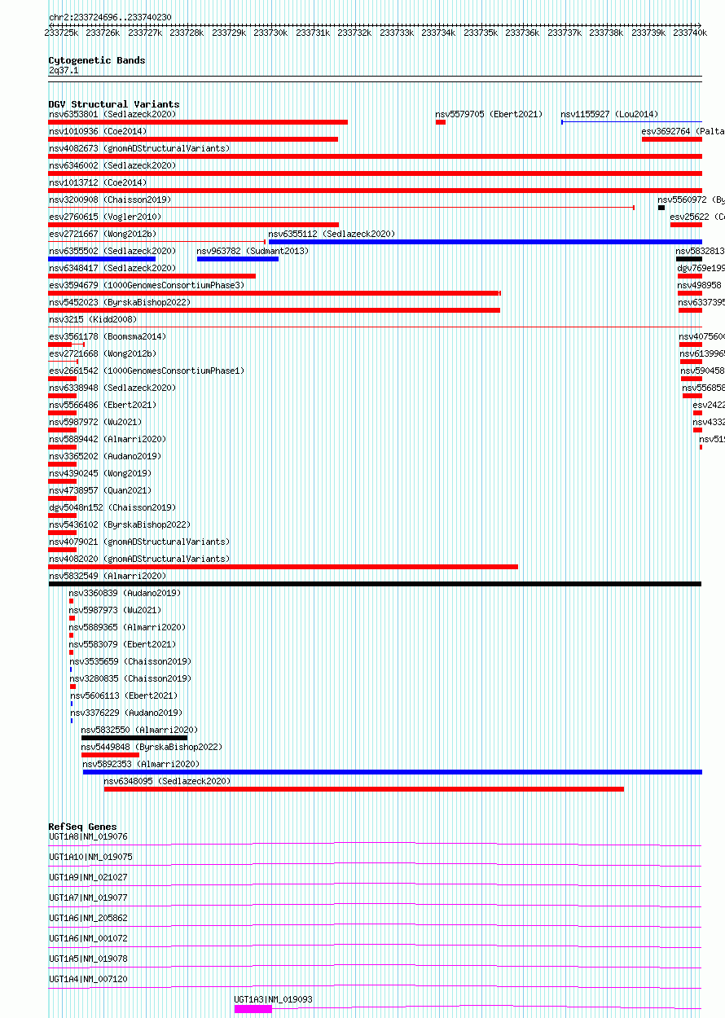Screen dimensions: 725x1018
Task: Click the red bar under nsv6348095
Action: click(364, 789)
